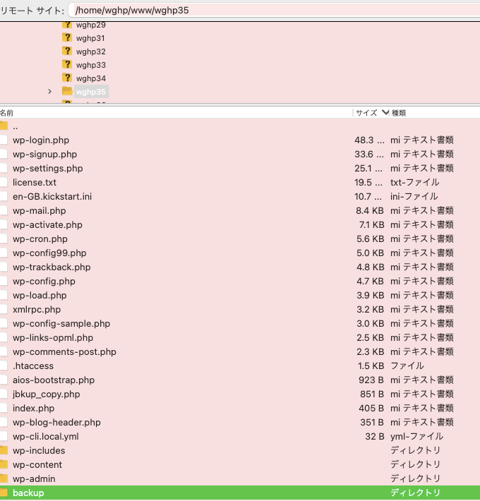Click the folder icon of the '..' entry
Viewport: 480px width, 501px height.
click(x=4, y=126)
